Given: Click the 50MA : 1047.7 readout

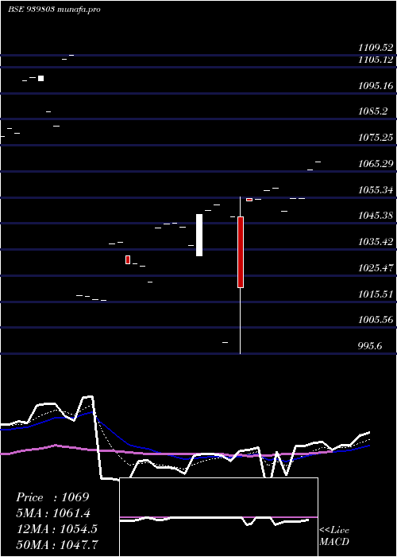Looking at the screenshot, I should pos(57,544).
